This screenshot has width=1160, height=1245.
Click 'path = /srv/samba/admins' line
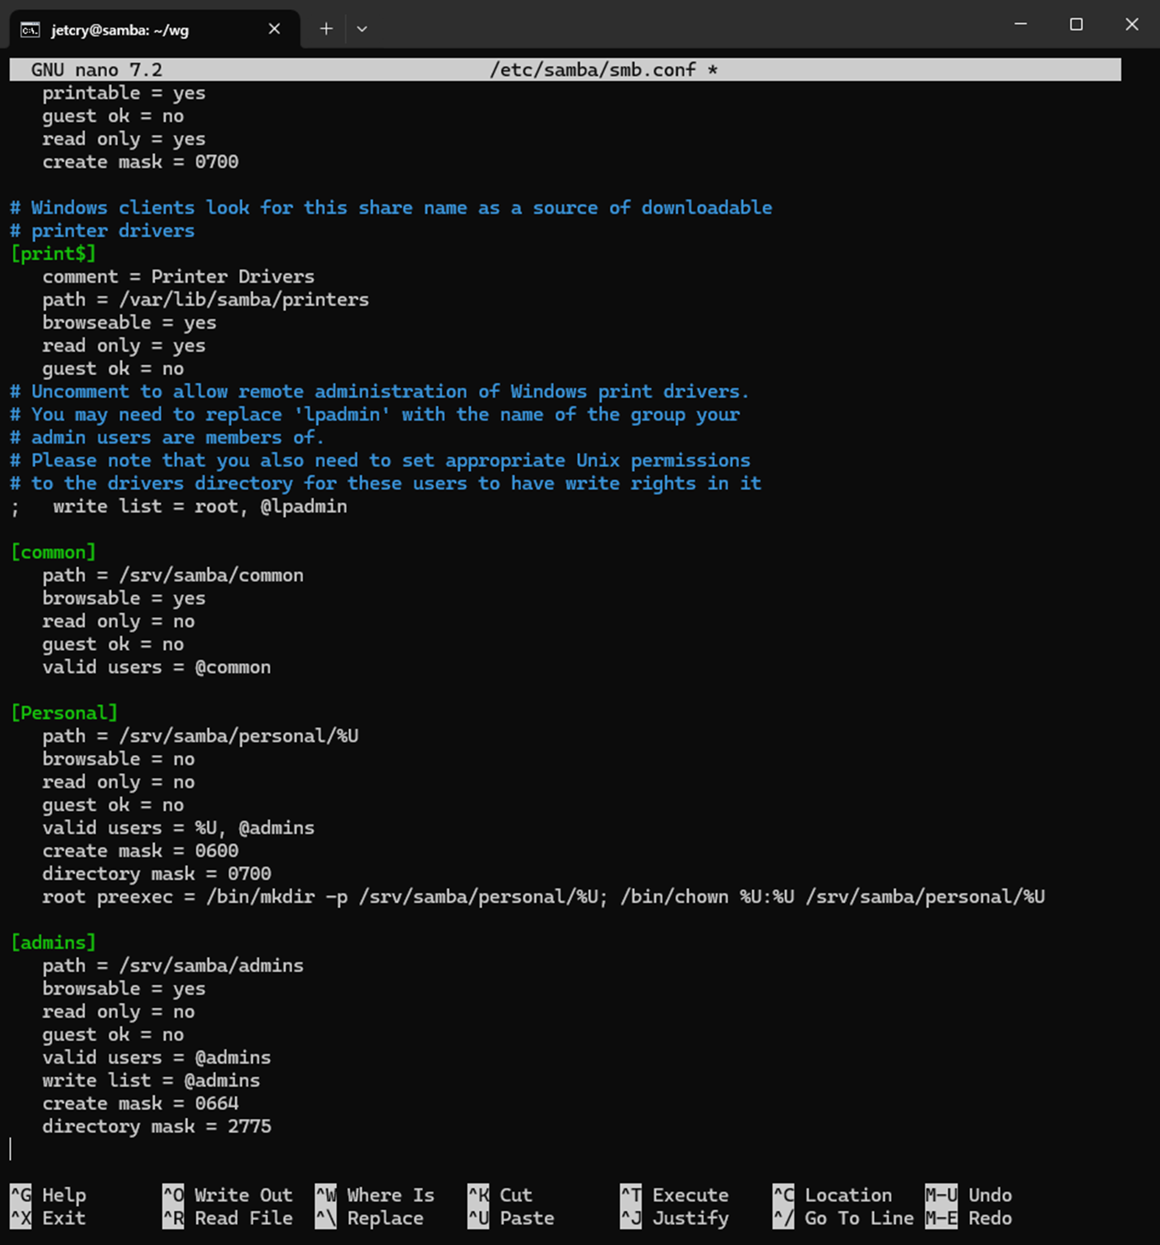click(x=173, y=966)
